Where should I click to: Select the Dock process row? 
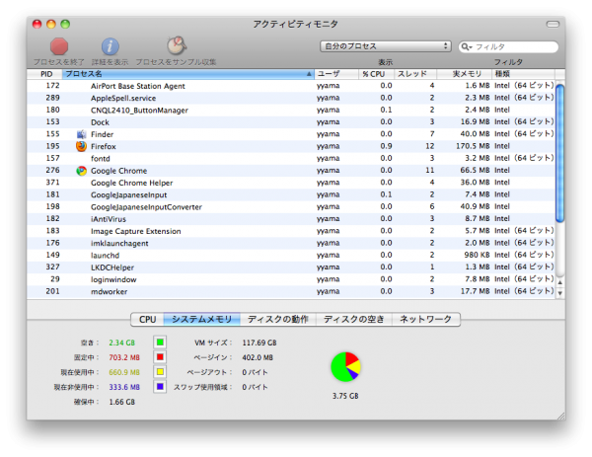click(x=291, y=122)
